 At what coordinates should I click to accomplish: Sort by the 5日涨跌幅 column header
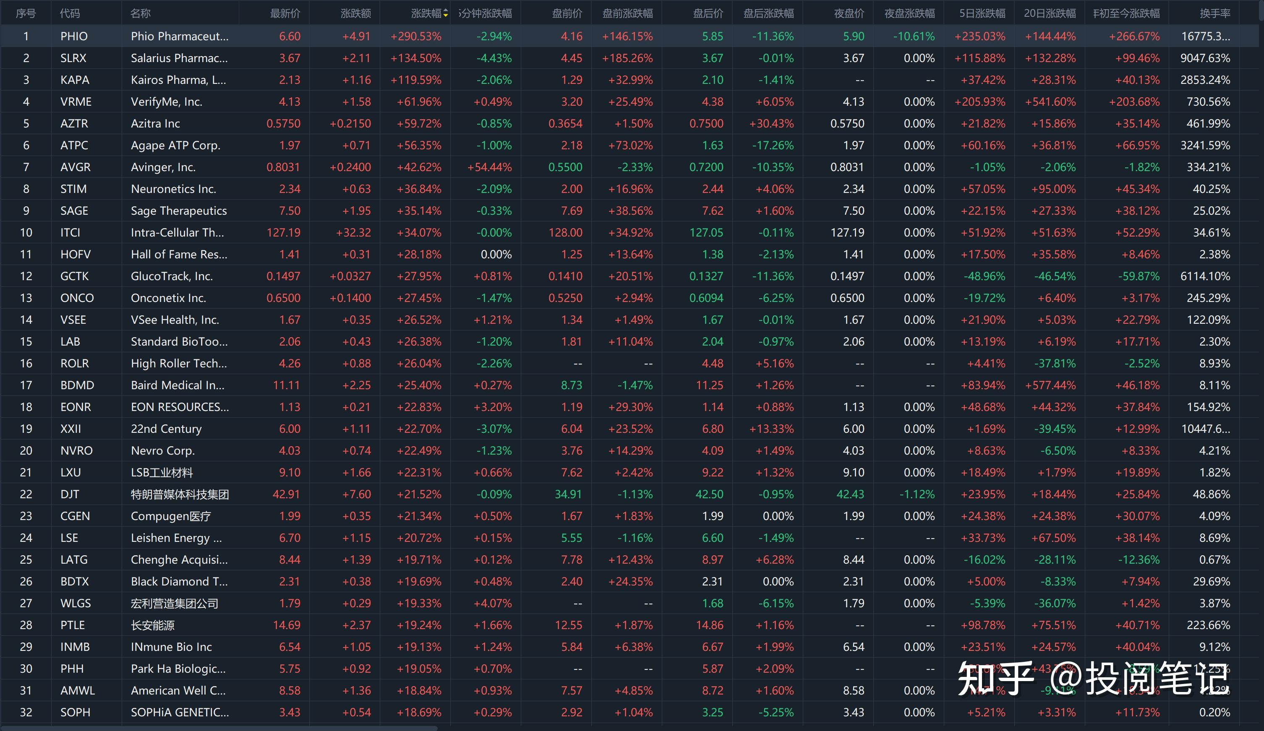pos(982,13)
